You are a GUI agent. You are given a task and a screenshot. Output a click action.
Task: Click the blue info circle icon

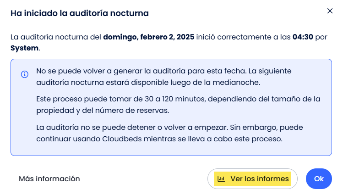pos(25,74)
